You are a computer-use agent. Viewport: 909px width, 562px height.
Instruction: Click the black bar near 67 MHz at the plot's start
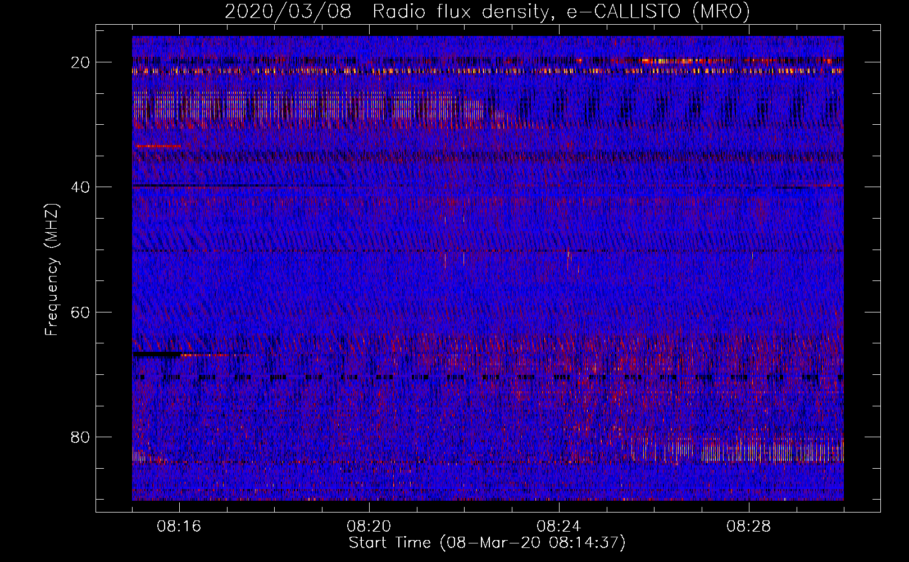(157, 354)
